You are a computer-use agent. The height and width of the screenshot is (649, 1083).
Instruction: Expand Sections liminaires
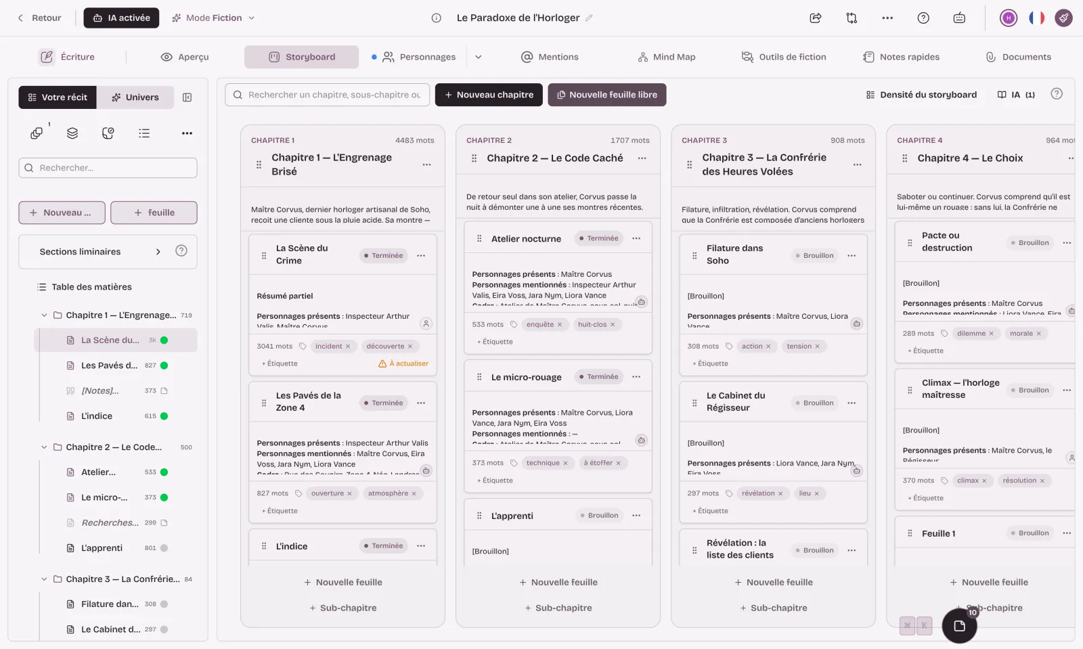158,252
